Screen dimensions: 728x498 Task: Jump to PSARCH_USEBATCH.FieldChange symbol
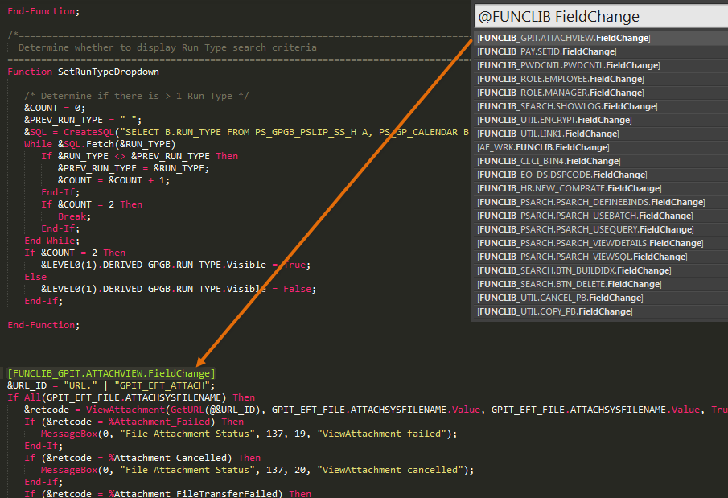coord(602,216)
